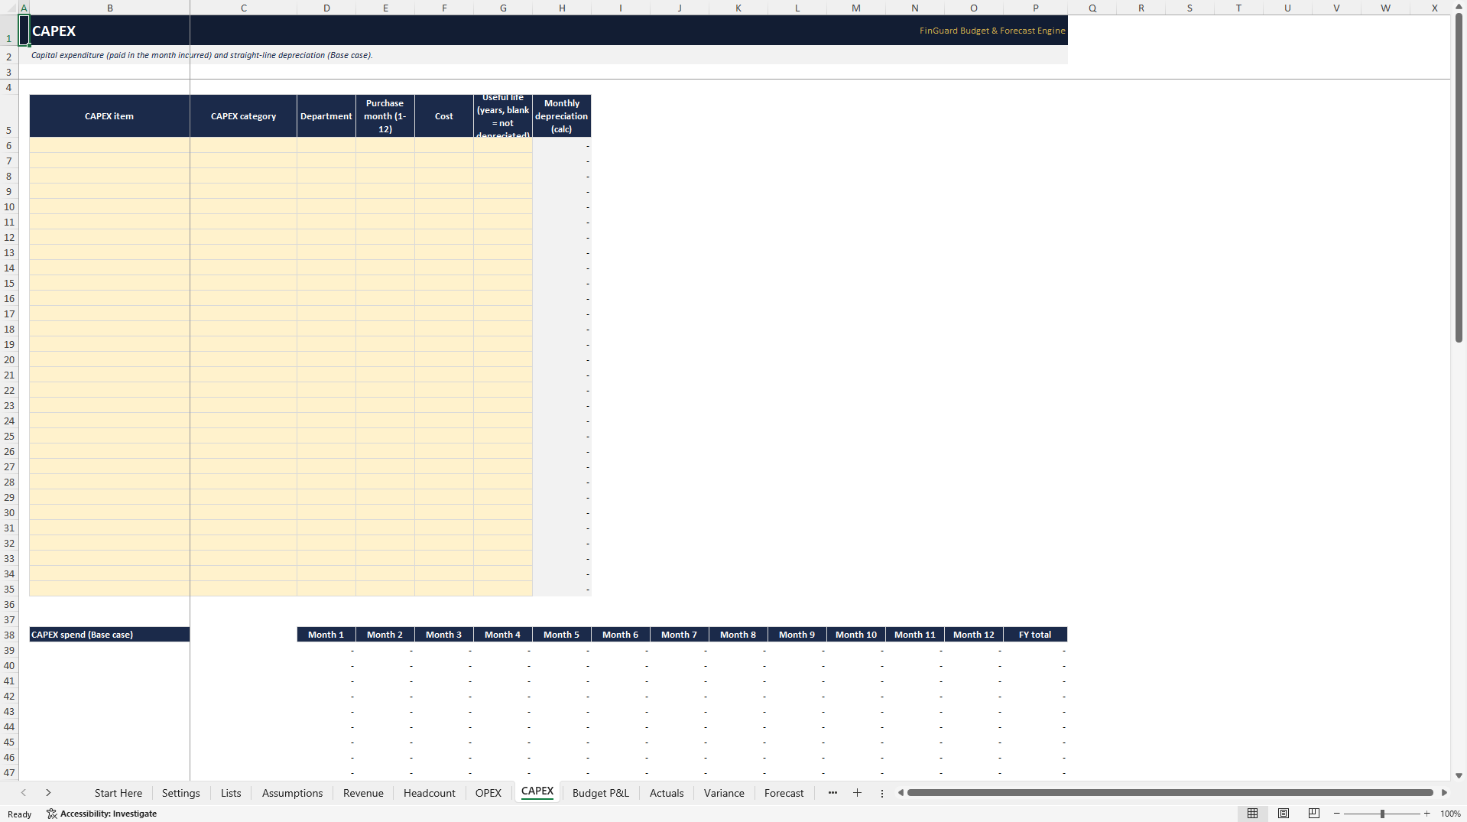Screen dimensions: 1467x822
Task: Show more sheet tabs via ellipsis
Action: (x=832, y=793)
